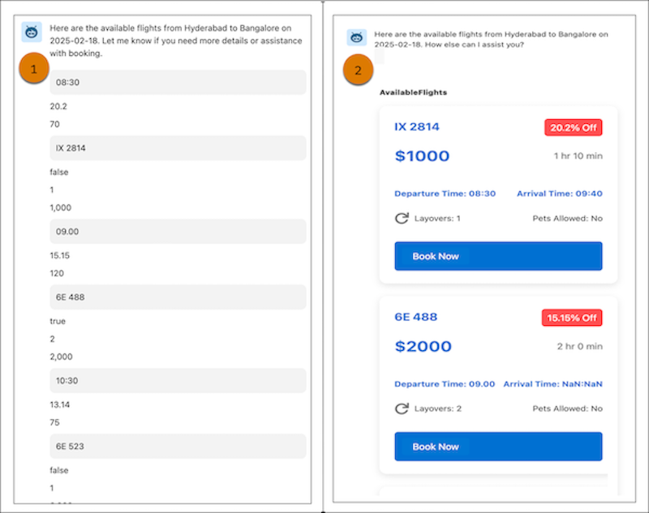Click the orange callout badge numbered 2
The width and height of the screenshot is (649, 513).
coord(358,70)
